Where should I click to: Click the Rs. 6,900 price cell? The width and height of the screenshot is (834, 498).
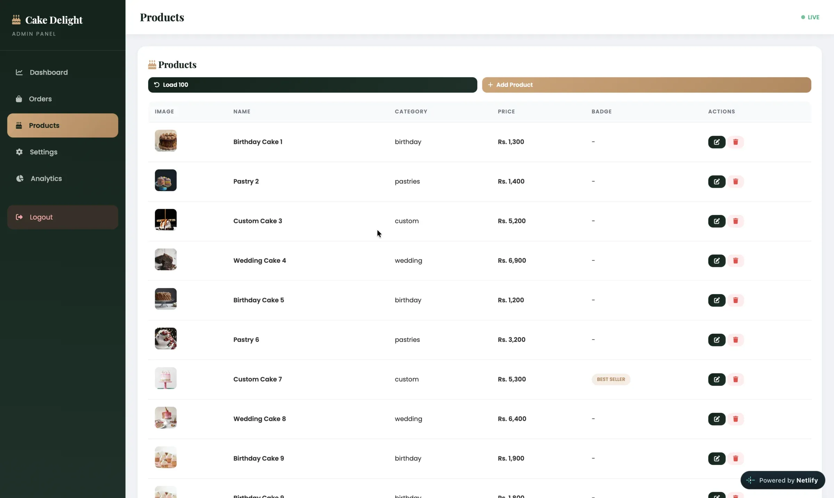point(512,261)
